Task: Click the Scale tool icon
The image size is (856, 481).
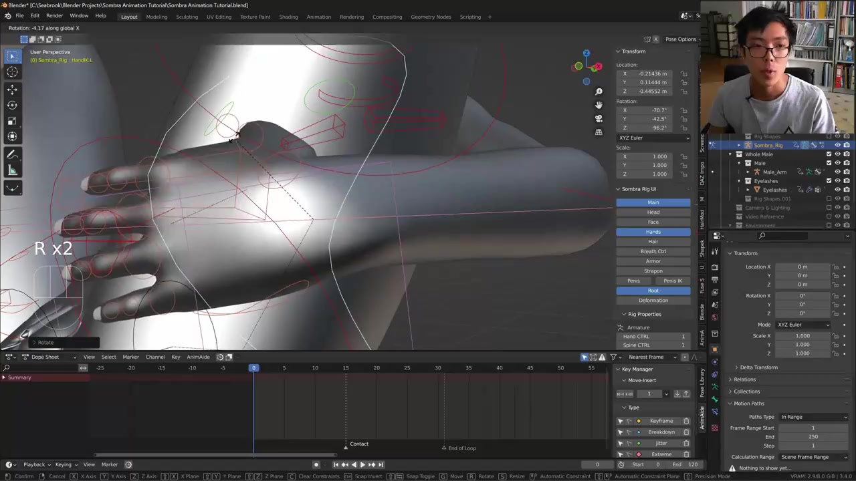Action: (x=12, y=121)
